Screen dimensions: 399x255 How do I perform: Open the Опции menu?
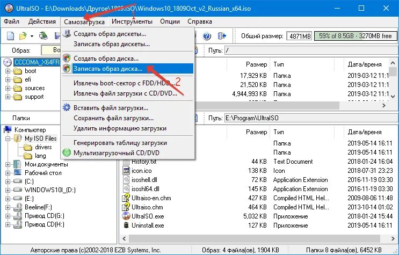click(170, 21)
